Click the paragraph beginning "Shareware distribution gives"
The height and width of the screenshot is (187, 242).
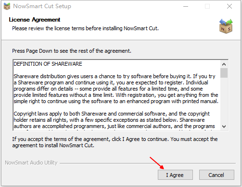pyautogui.click(x=116, y=89)
